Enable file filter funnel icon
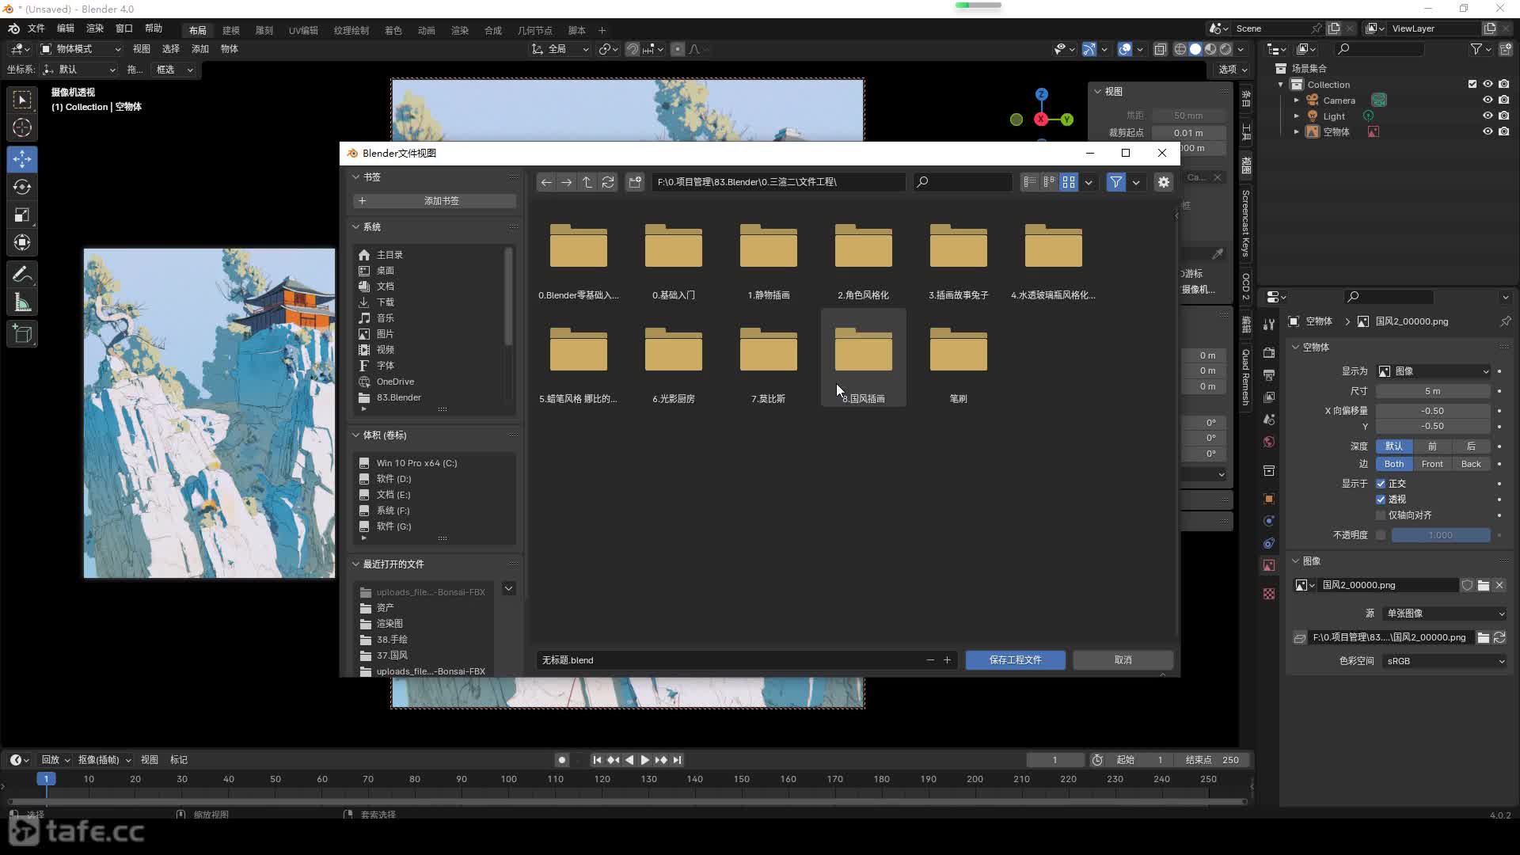 click(x=1115, y=182)
